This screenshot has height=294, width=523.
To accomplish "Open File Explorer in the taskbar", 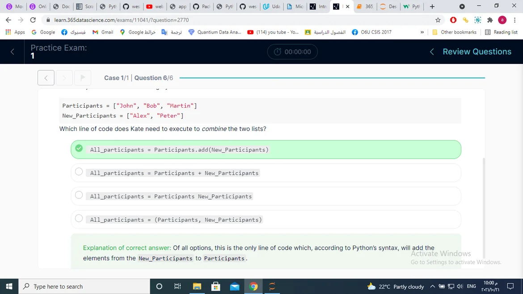I will click(197, 286).
